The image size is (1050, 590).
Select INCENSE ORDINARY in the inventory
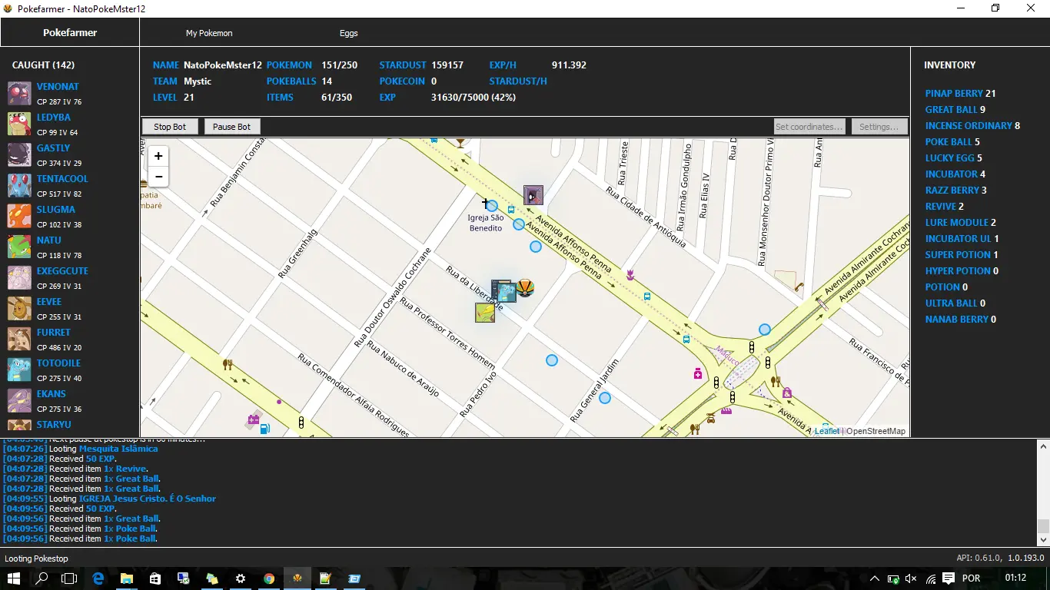(x=972, y=125)
